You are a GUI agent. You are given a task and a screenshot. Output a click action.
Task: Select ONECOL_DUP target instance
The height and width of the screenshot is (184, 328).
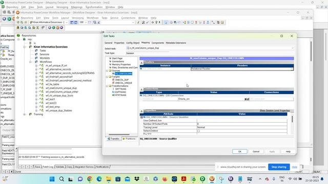click(x=122, y=80)
